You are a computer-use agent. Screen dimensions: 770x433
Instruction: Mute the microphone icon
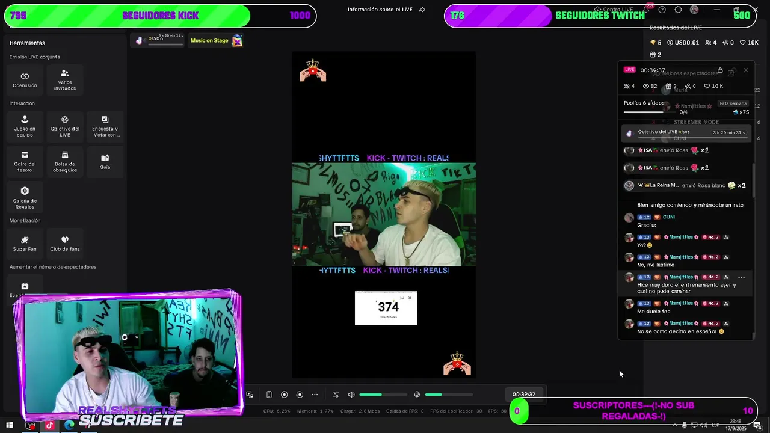click(x=417, y=395)
